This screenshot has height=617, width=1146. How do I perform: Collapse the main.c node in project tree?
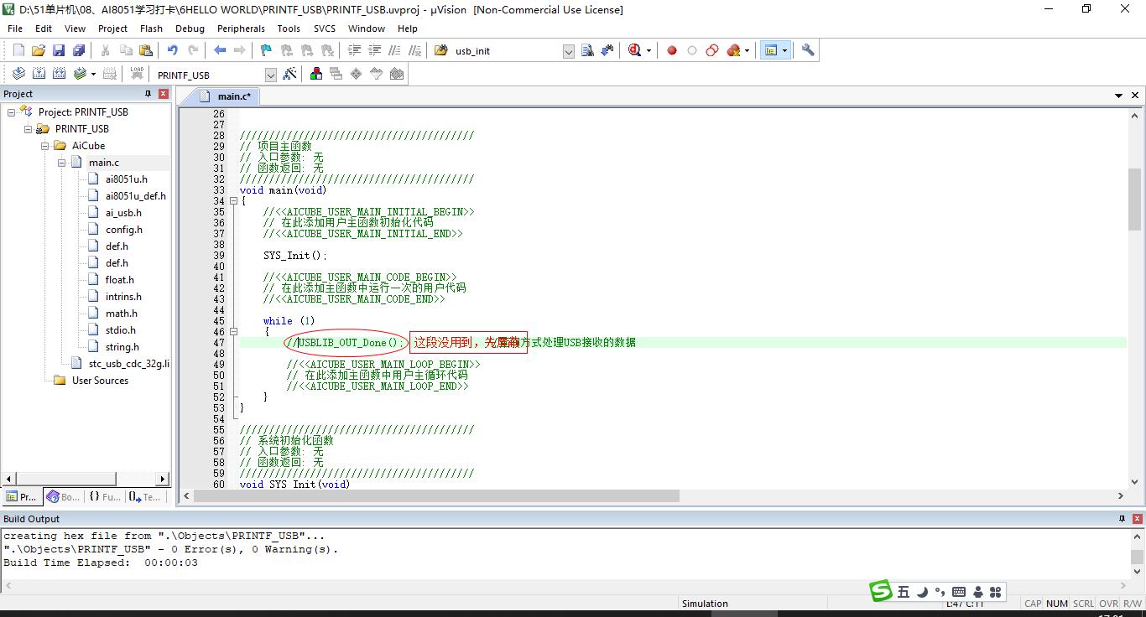62,163
